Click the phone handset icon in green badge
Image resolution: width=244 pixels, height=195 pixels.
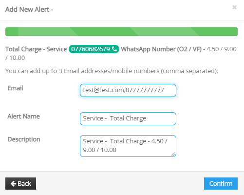(114, 49)
